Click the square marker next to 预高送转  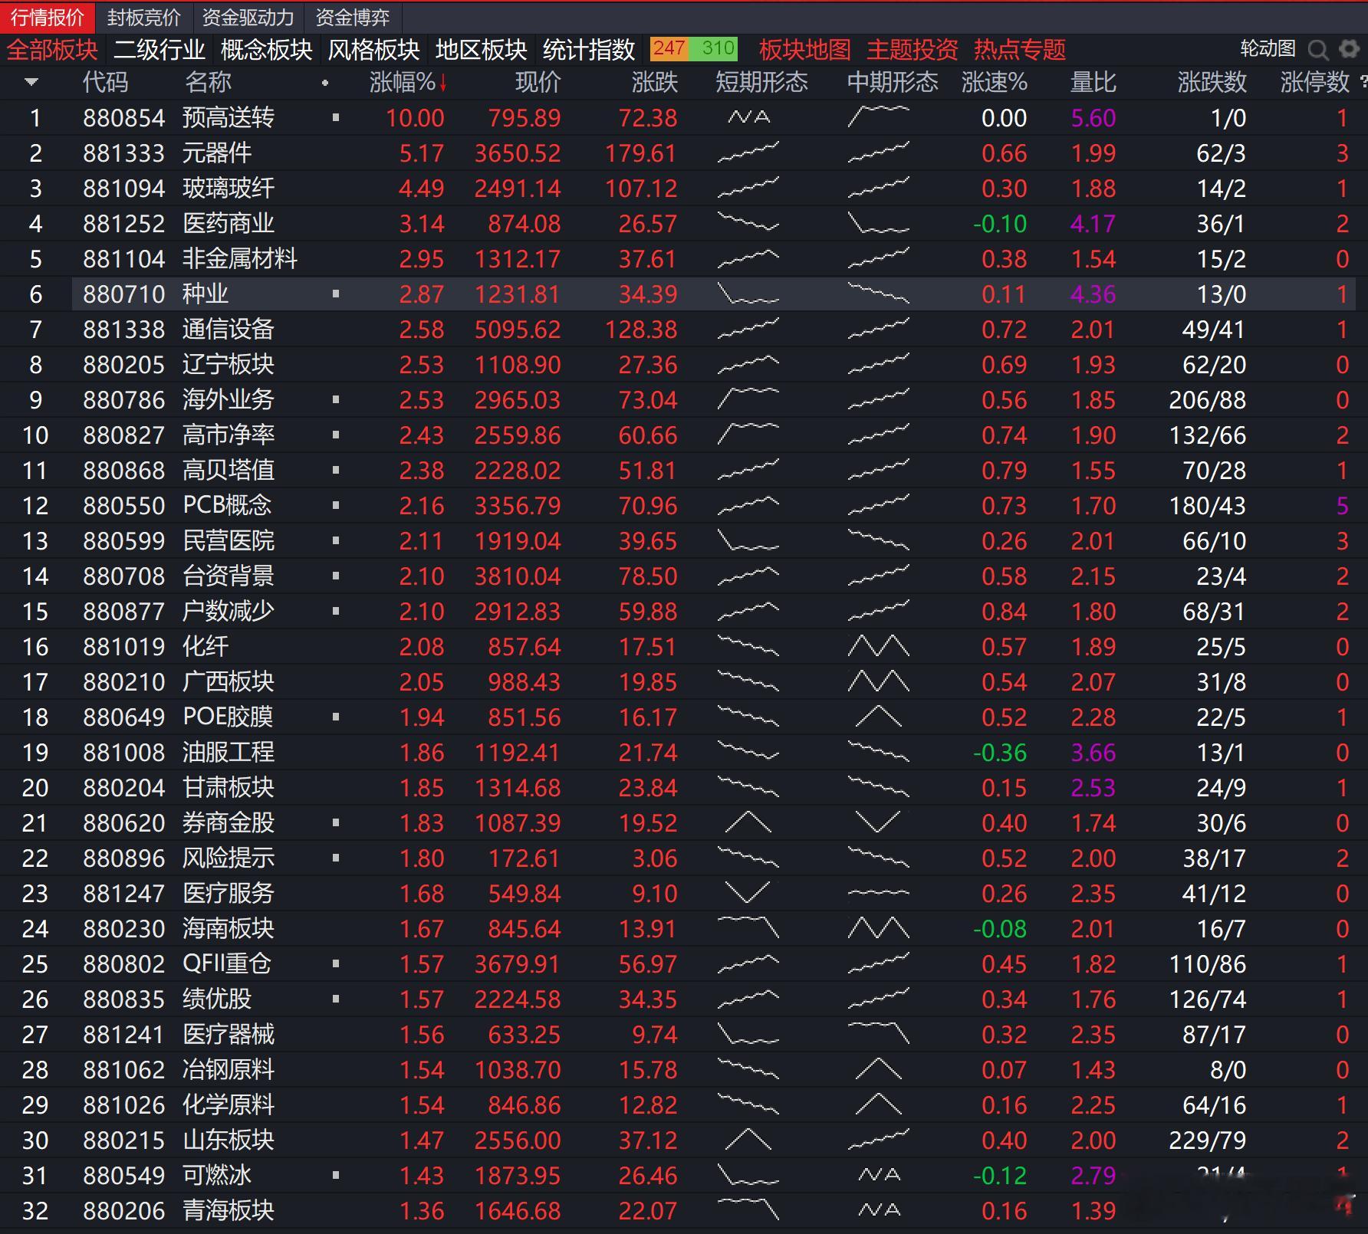pyautogui.click(x=336, y=118)
